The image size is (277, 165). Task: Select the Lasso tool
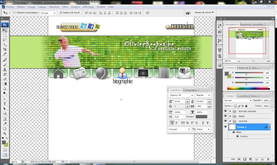pos(5,40)
